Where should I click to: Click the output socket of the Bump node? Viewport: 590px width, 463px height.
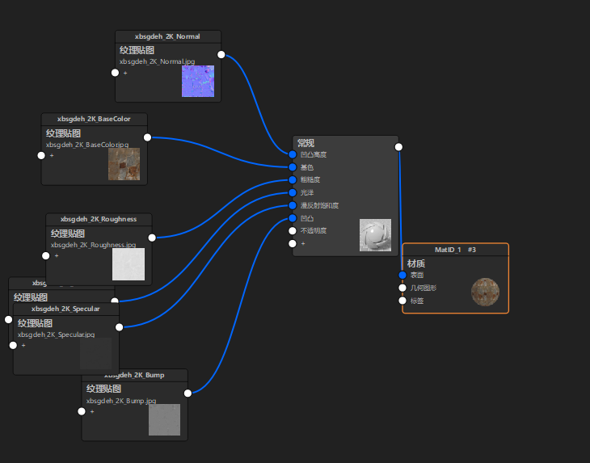click(188, 393)
